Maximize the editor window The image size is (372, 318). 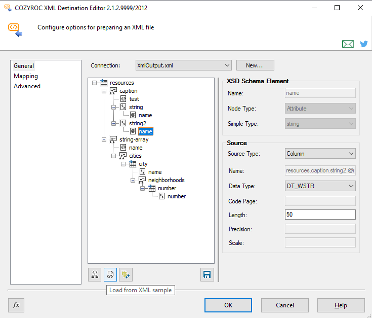(x=337, y=8)
